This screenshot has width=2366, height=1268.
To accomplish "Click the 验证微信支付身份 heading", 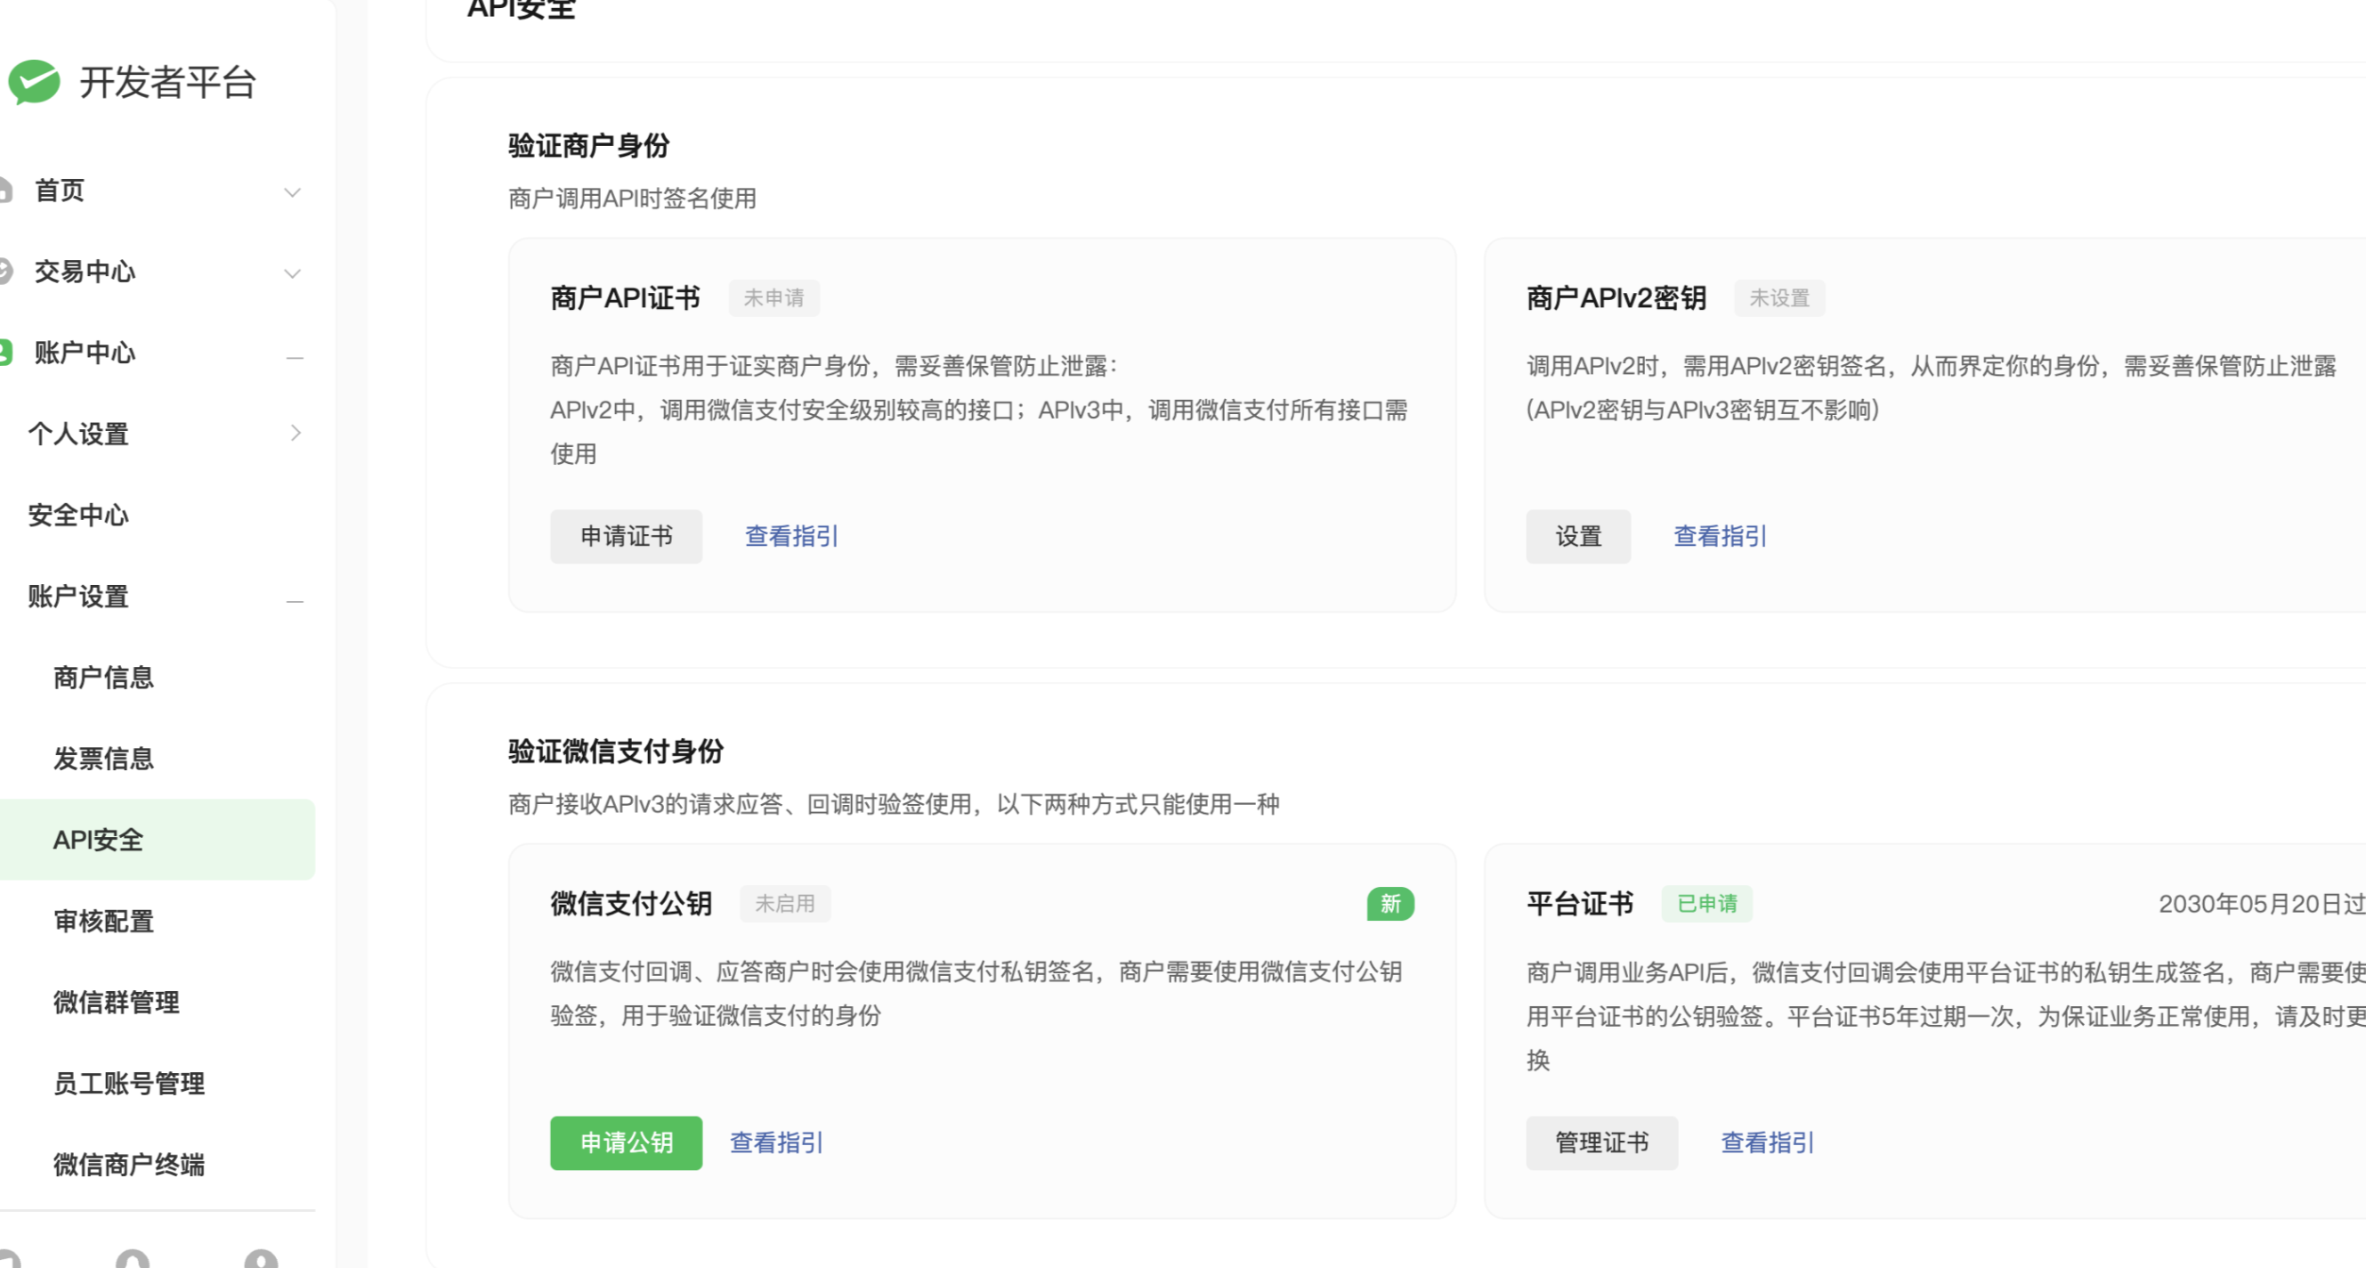I will pyautogui.click(x=615, y=751).
